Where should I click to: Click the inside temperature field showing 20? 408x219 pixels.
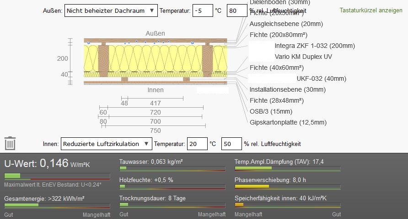pyautogui.click(x=197, y=144)
